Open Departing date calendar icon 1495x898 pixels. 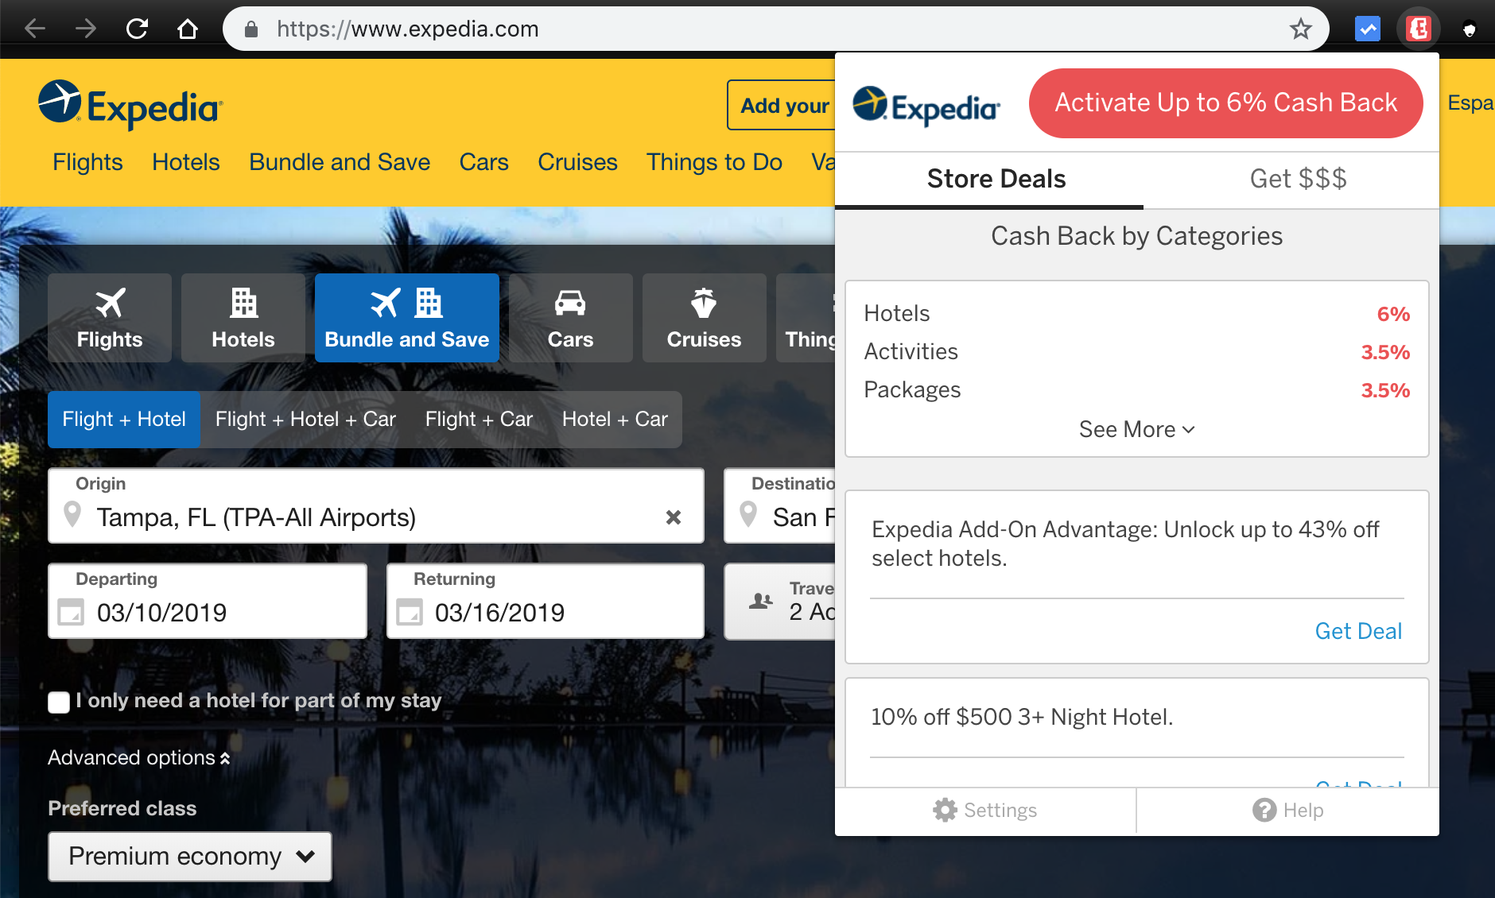71,613
